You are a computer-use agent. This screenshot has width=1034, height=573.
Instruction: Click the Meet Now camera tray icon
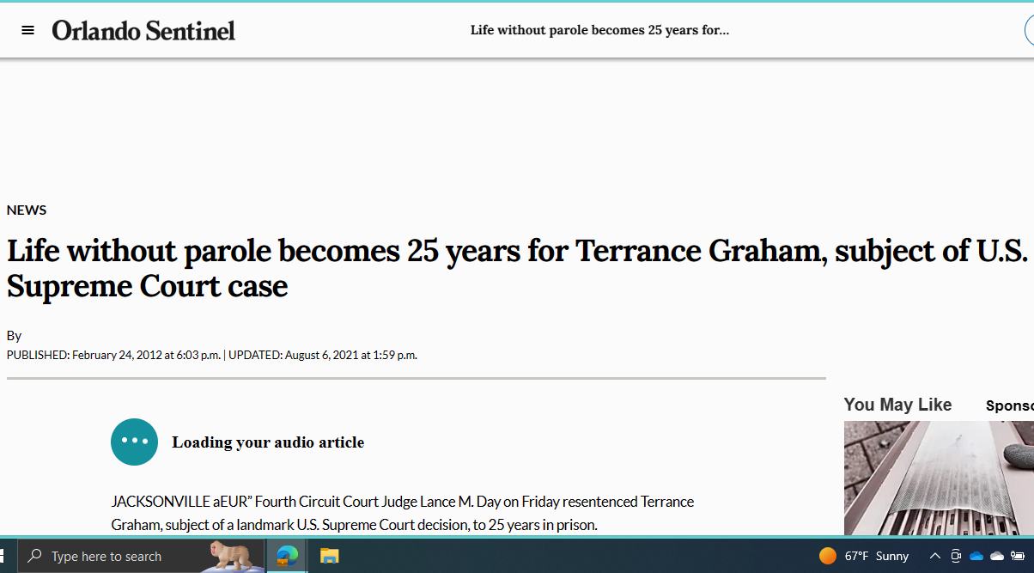(x=956, y=556)
